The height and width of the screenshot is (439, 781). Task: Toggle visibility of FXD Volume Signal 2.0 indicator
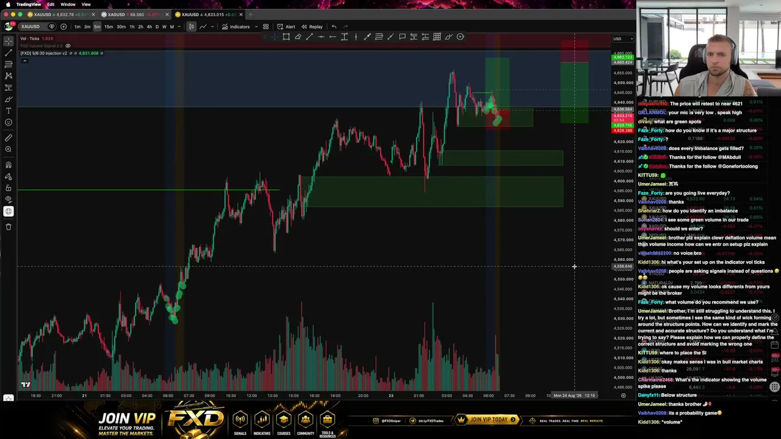click(68, 46)
